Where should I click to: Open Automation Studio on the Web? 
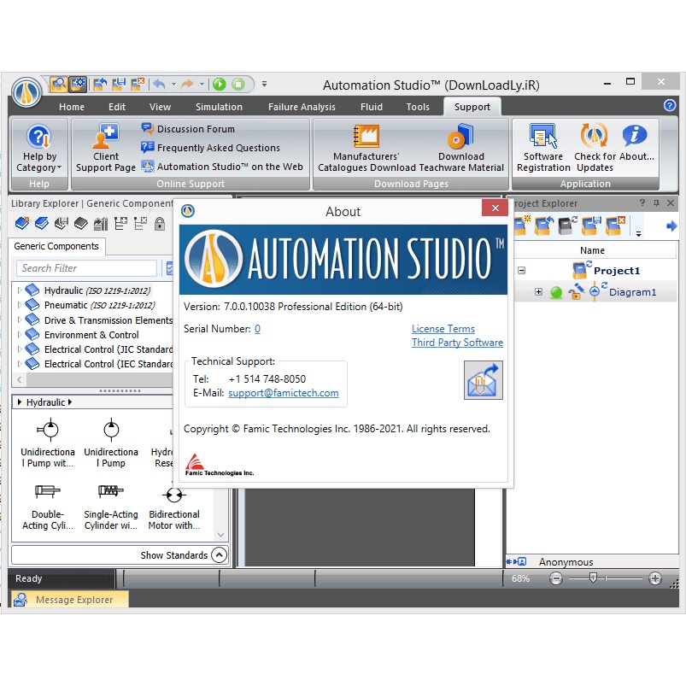pyautogui.click(x=222, y=167)
